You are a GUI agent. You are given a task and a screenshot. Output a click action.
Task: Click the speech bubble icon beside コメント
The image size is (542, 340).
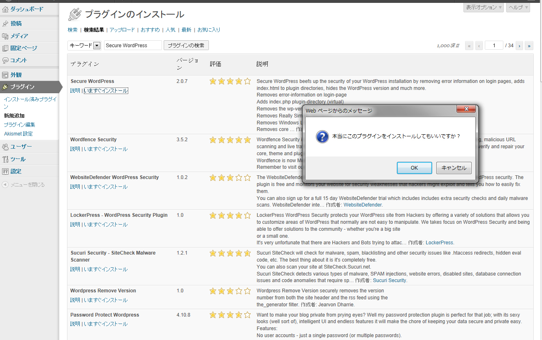pyautogui.click(x=5, y=60)
